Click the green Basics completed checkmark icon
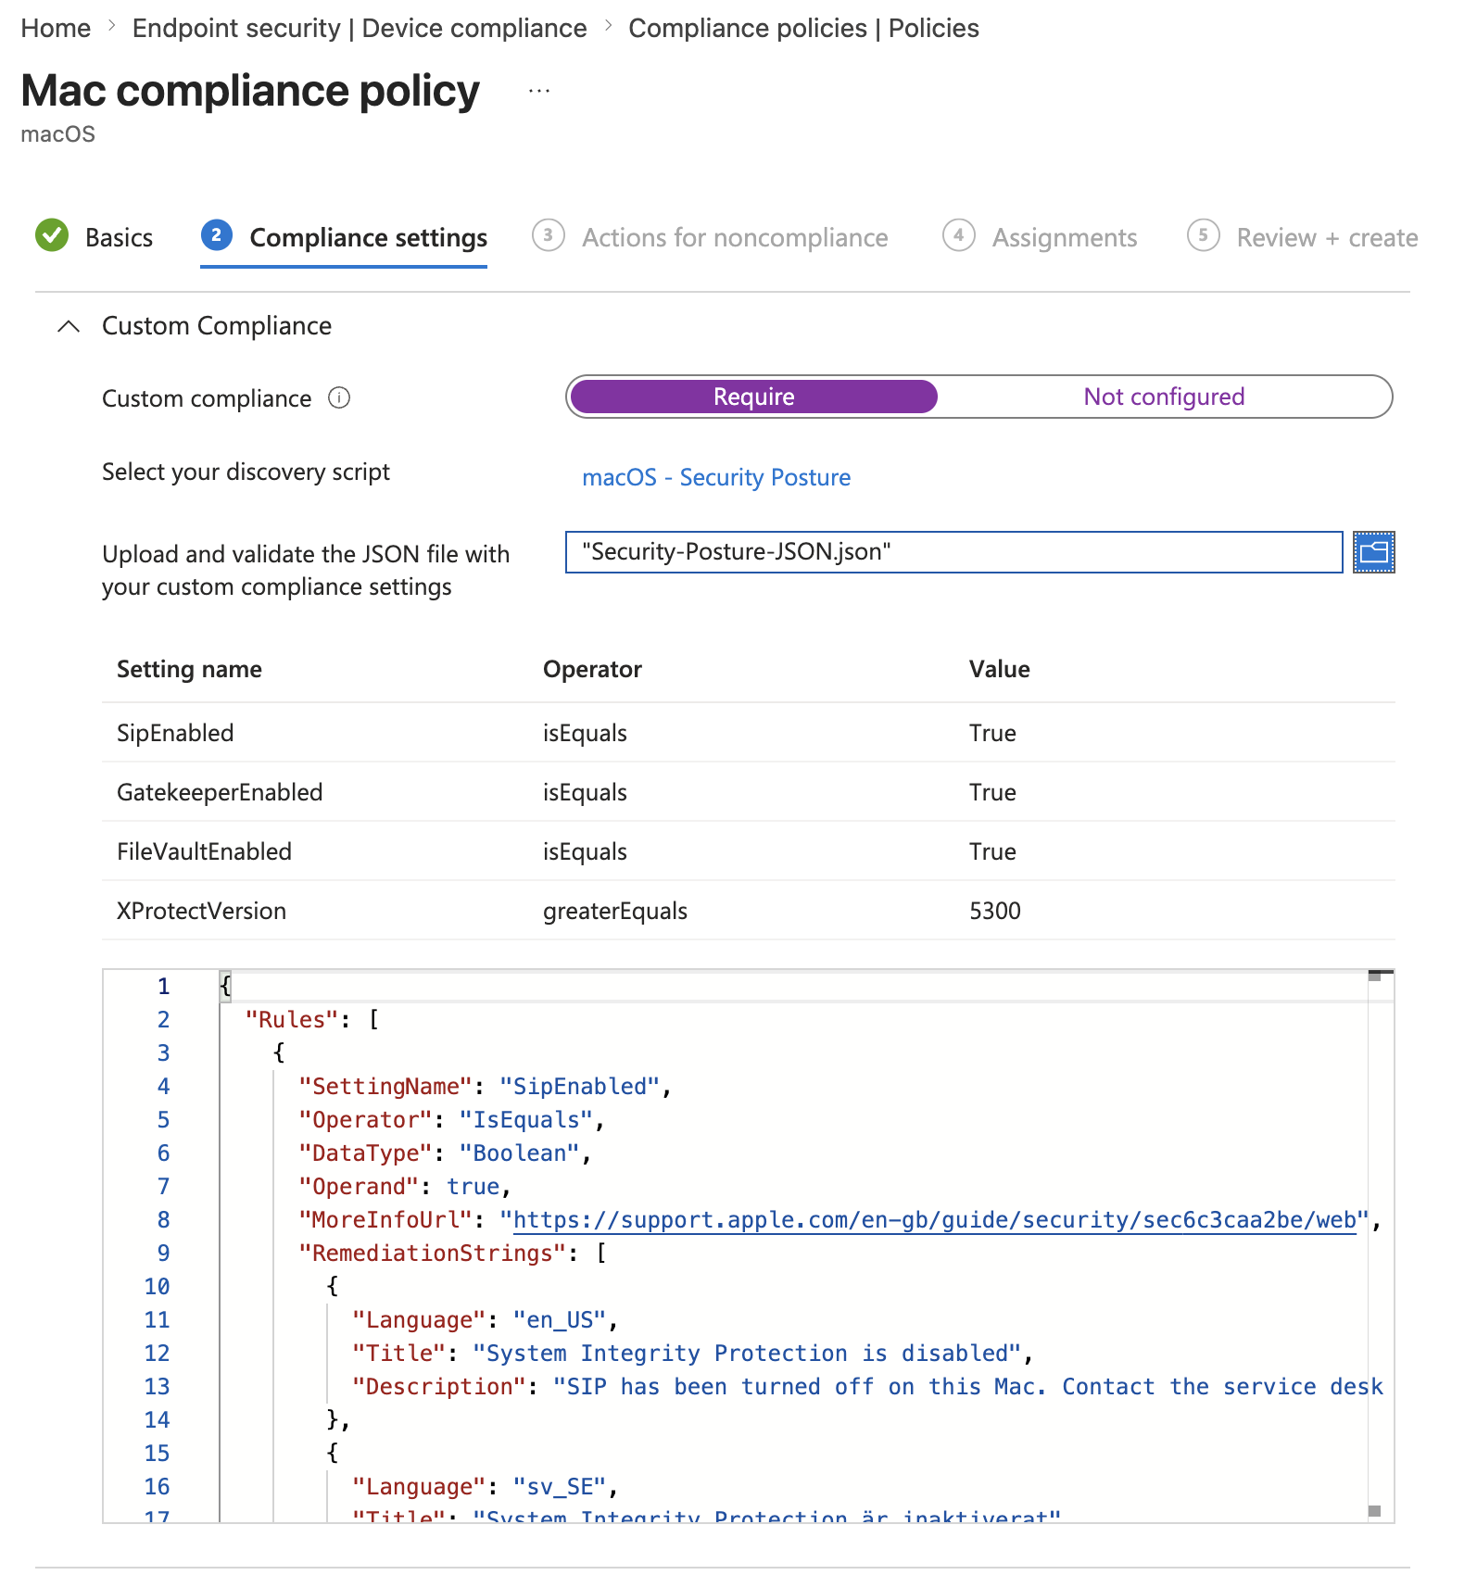Screen dimensions: 1477x1575 (x=52, y=235)
